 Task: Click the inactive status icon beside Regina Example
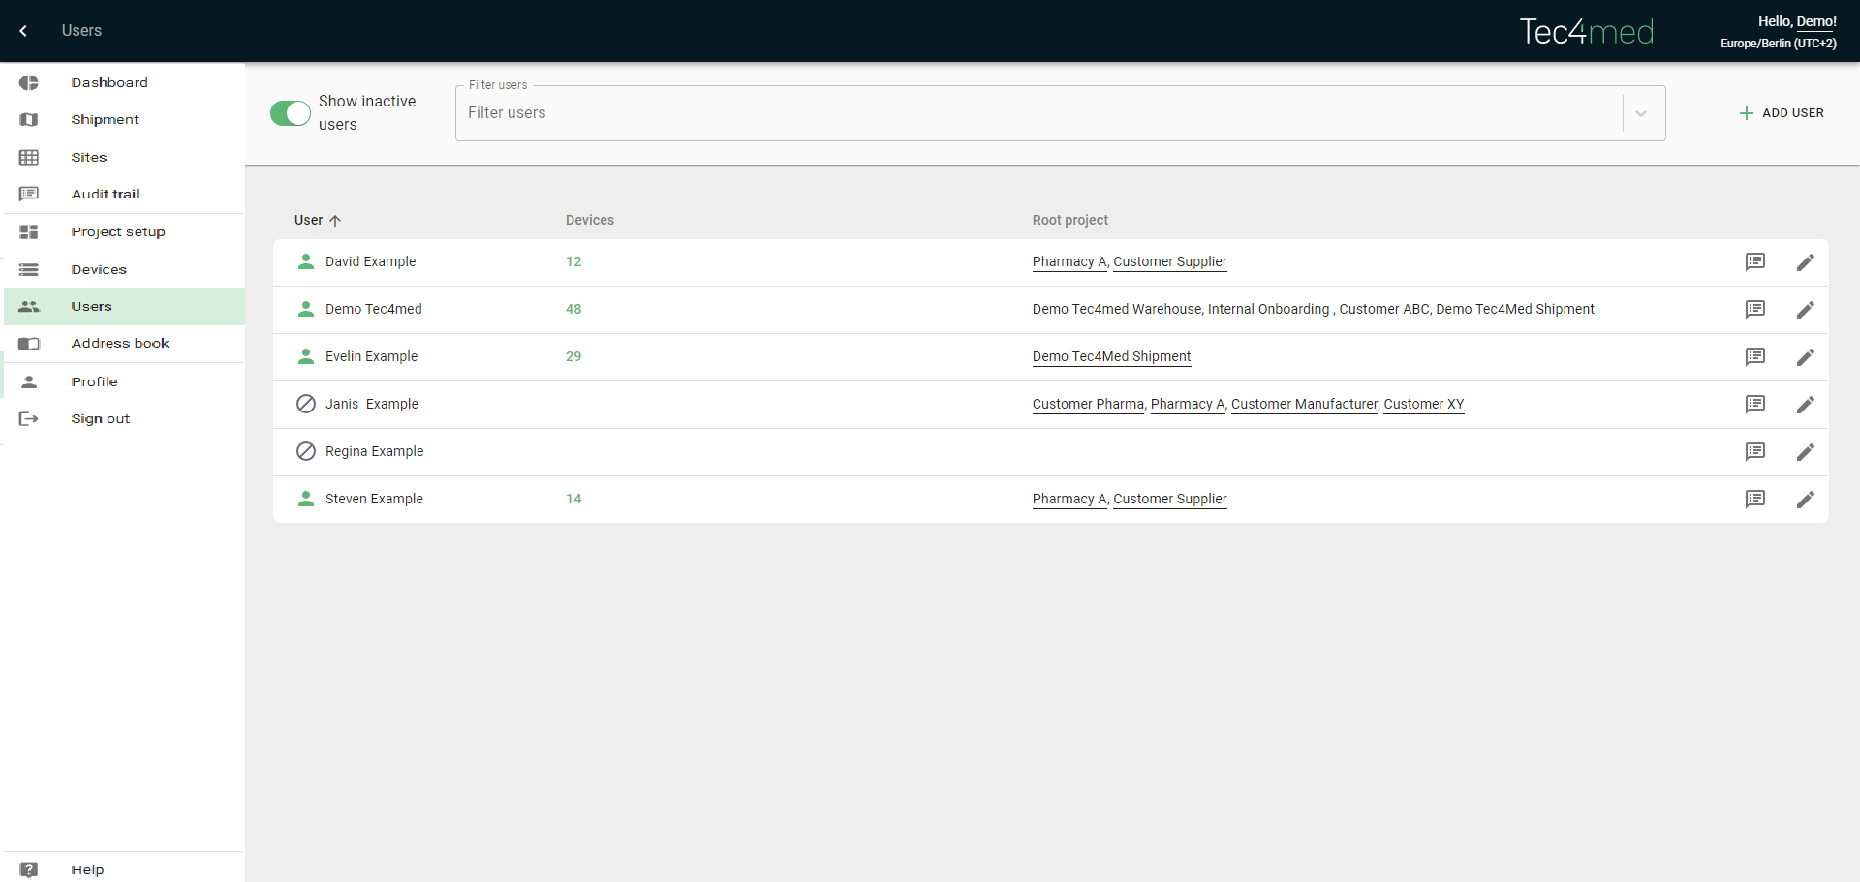306,452
